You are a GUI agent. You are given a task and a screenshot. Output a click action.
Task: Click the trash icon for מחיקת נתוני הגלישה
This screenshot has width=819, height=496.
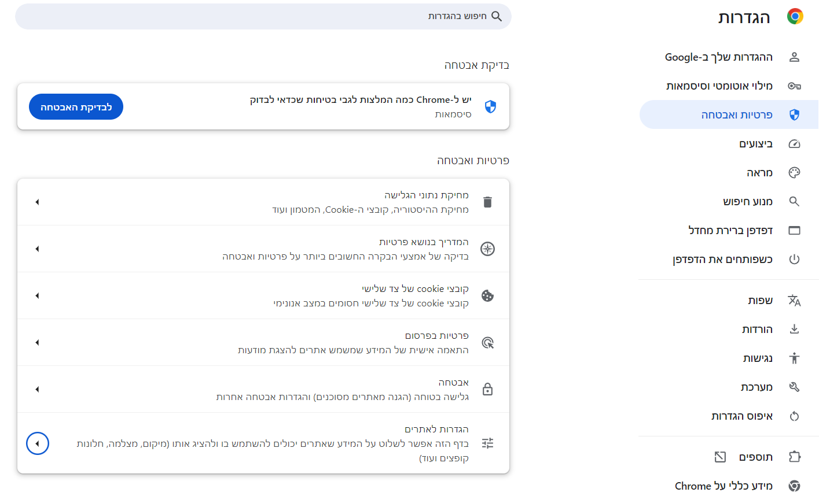(x=487, y=202)
